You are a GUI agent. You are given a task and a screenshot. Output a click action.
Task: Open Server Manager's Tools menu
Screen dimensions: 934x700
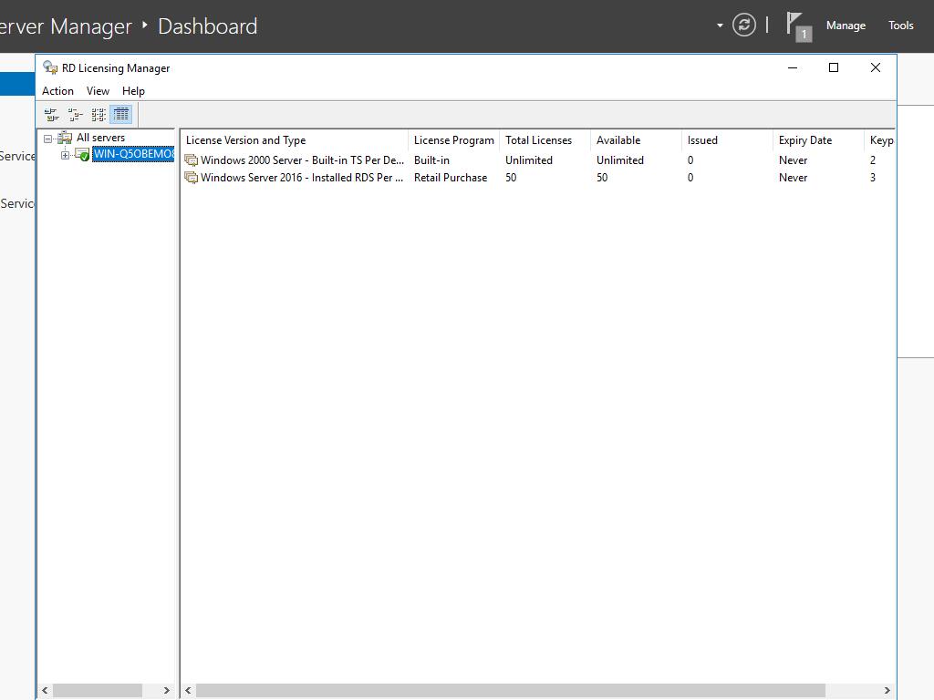(900, 26)
